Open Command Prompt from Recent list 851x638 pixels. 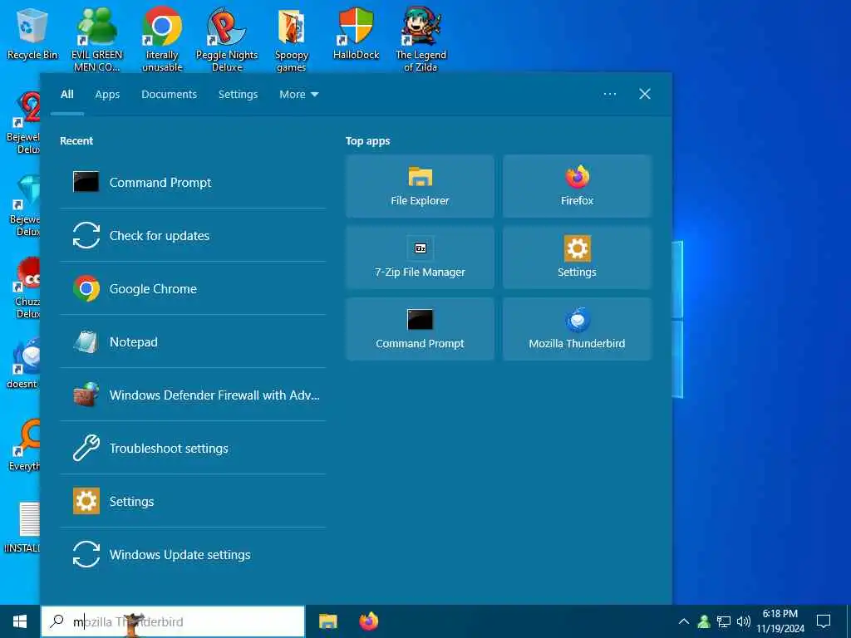193,182
